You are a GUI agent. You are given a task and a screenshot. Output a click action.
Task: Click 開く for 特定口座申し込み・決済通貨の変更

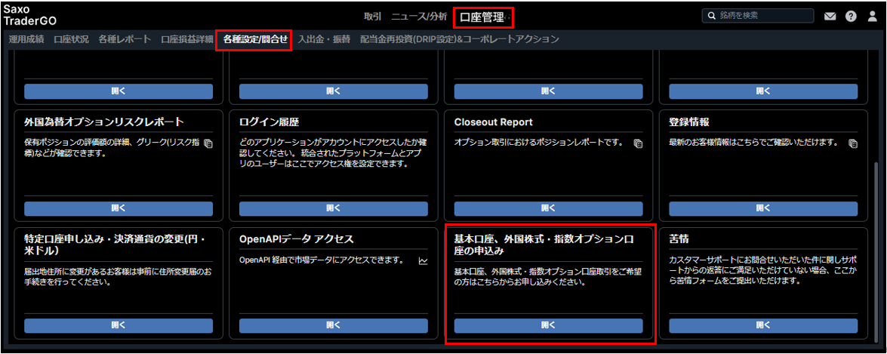pos(119,326)
